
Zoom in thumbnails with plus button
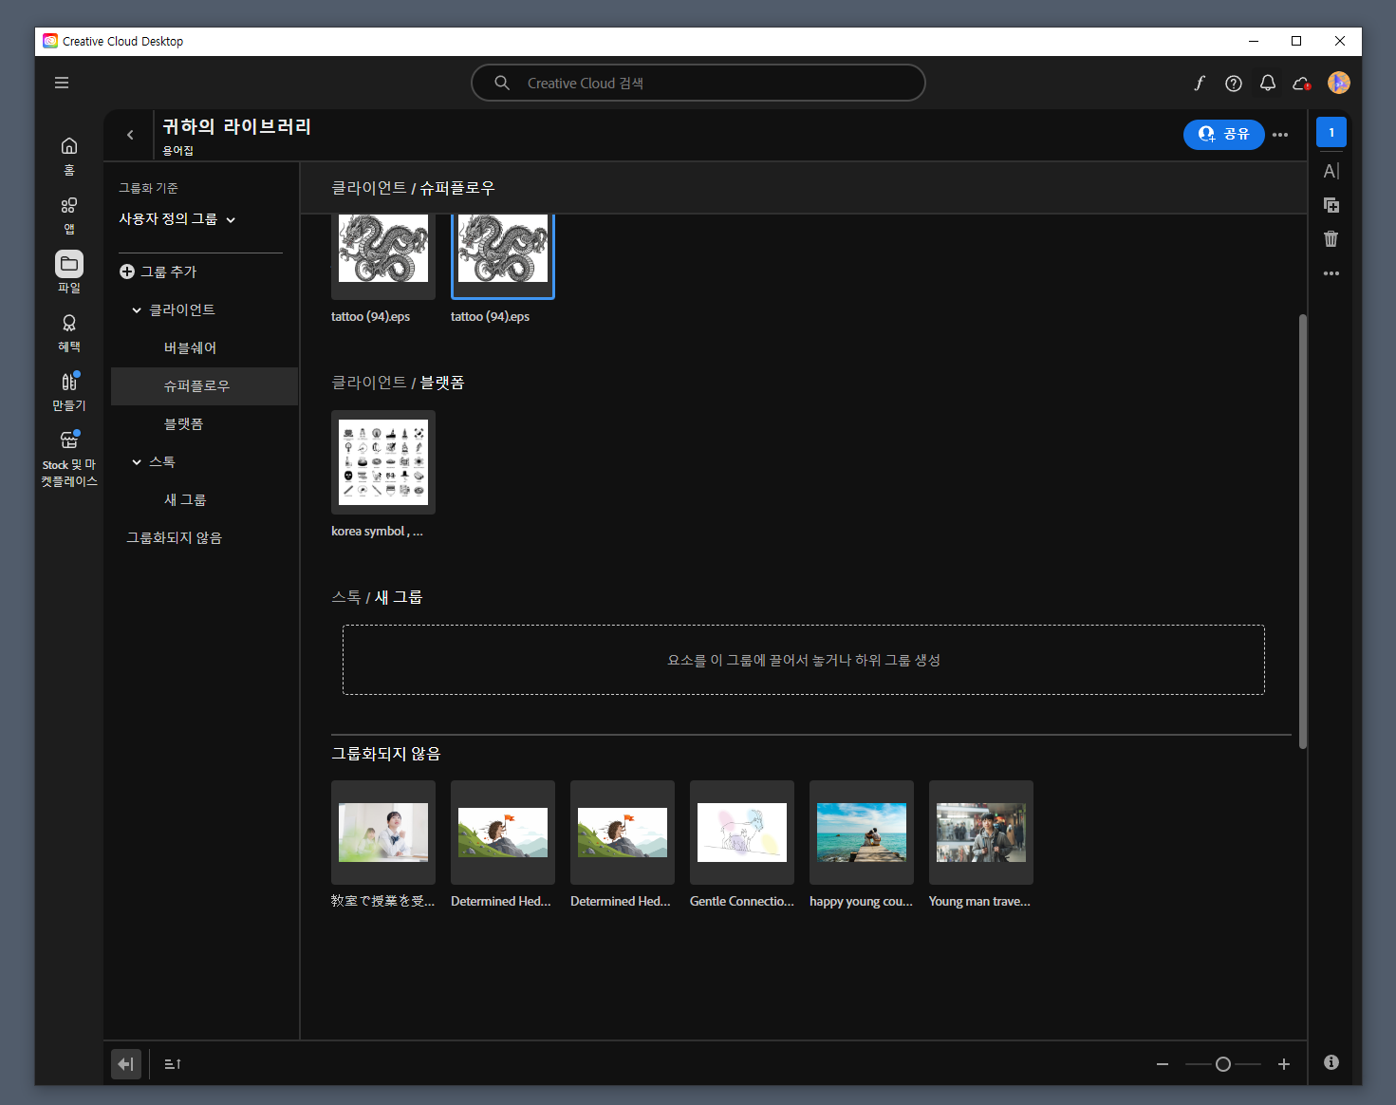pyautogui.click(x=1284, y=1064)
